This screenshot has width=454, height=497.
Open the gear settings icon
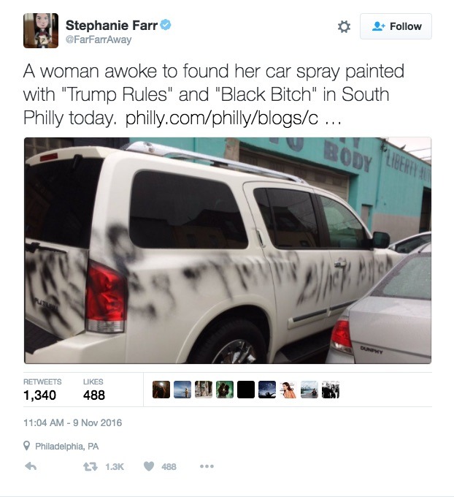point(344,26)
